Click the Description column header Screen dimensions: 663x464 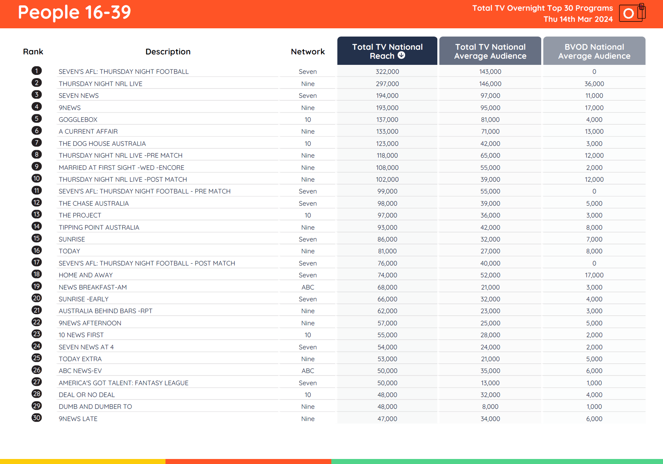168,51
